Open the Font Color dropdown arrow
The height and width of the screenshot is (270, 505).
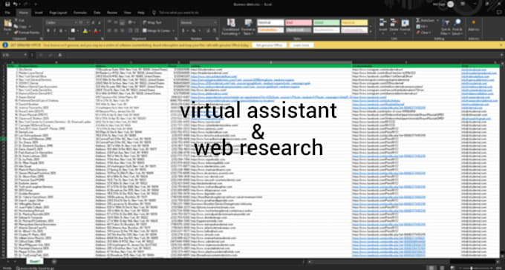100,31
